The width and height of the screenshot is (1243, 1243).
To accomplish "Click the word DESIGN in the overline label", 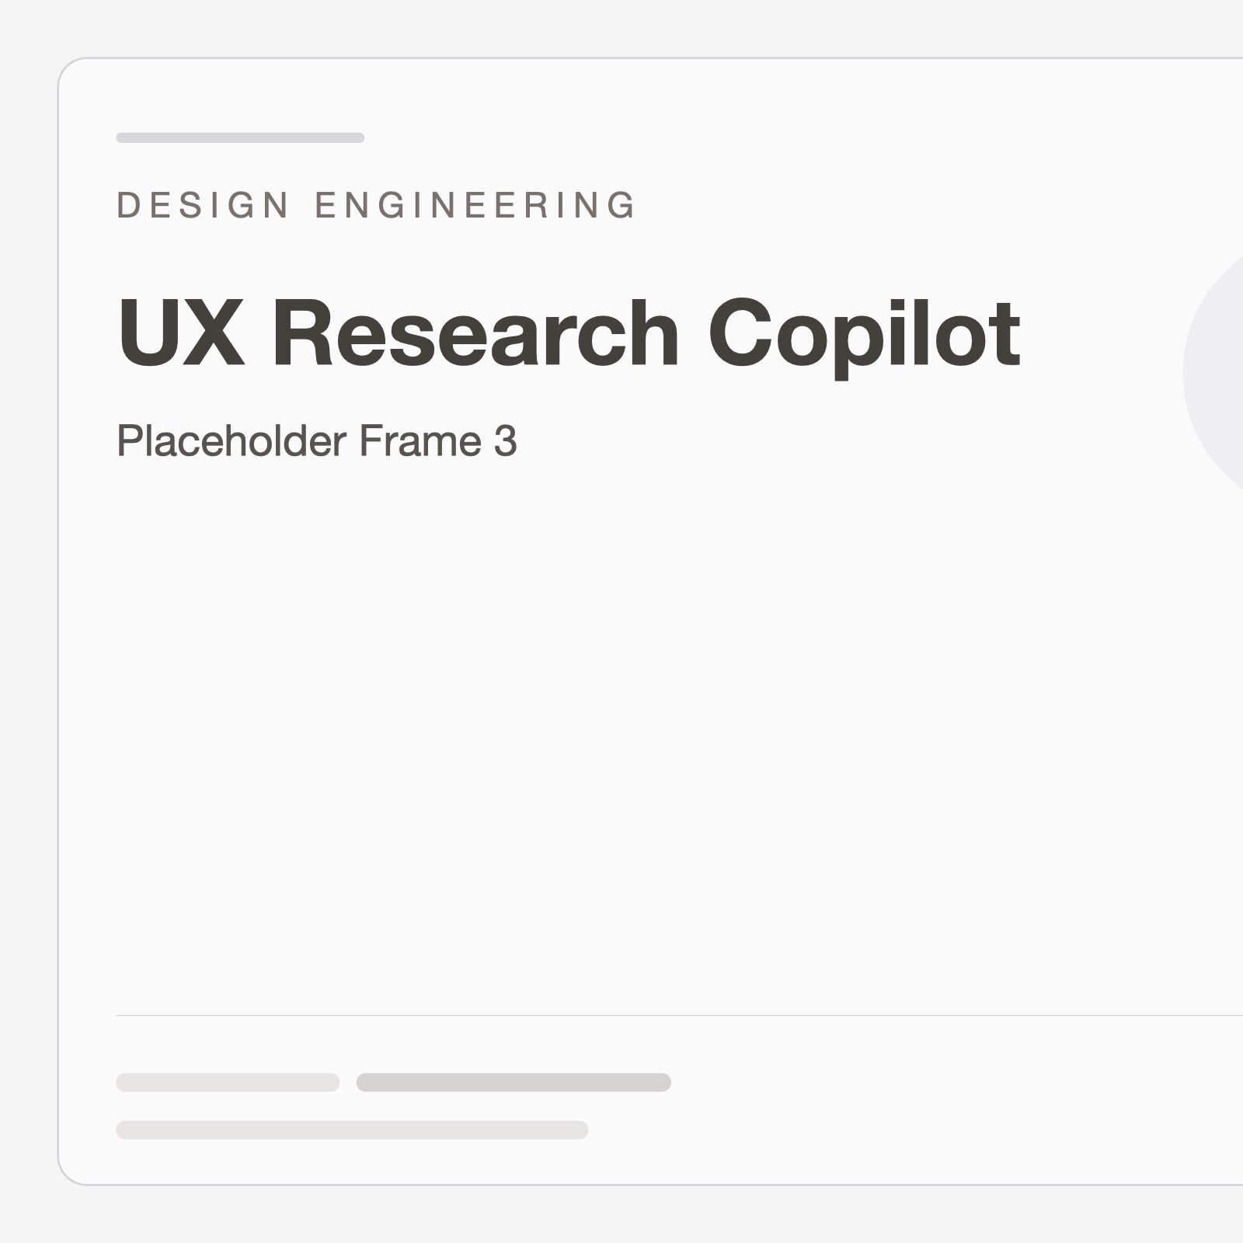I will 203,206.
